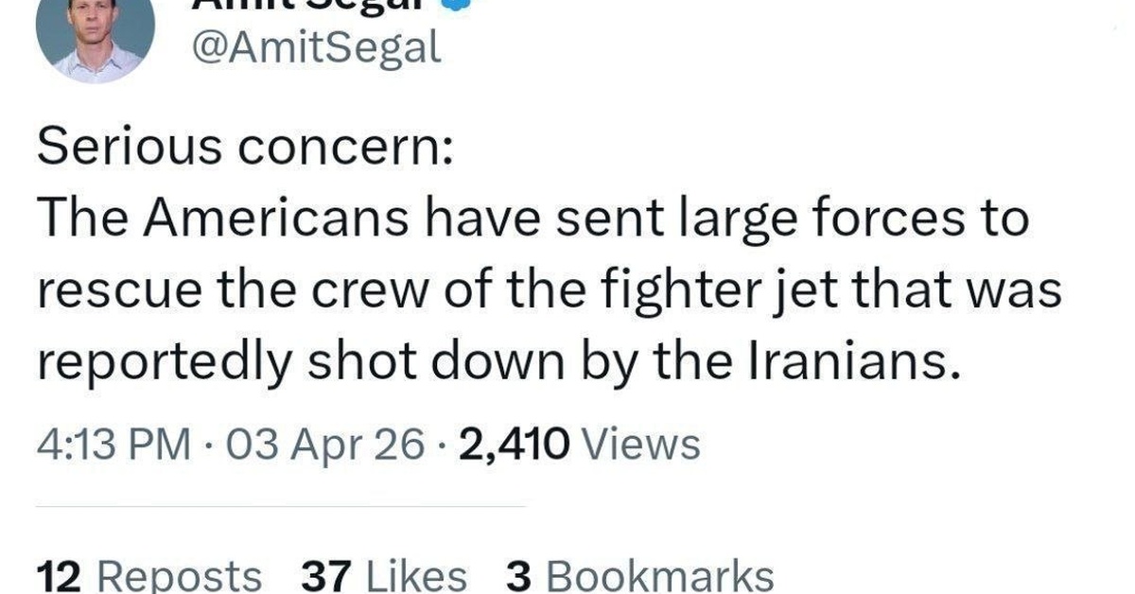Click the repost count number 12
This screenshot has width=1135, height=594.
[59, 576]
